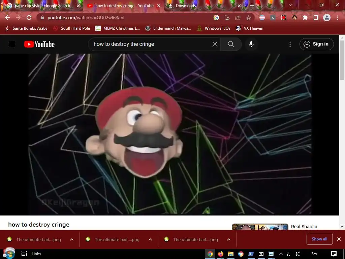Share this page from the address bar

click(238, 18)
